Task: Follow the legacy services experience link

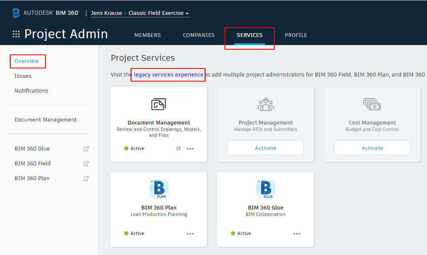Action: pos(168,75)
